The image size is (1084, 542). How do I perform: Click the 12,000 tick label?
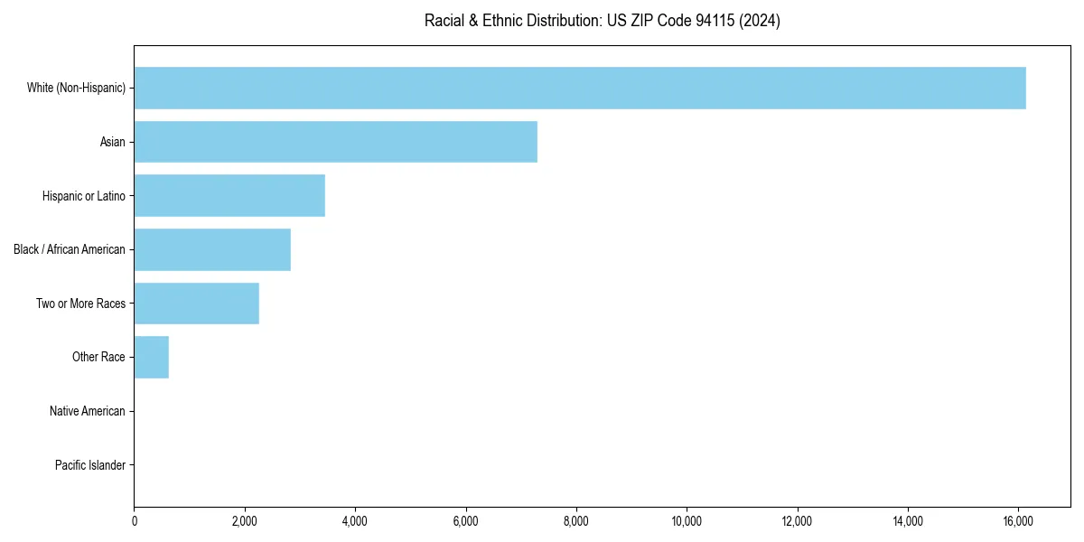[x=797, y=520]
